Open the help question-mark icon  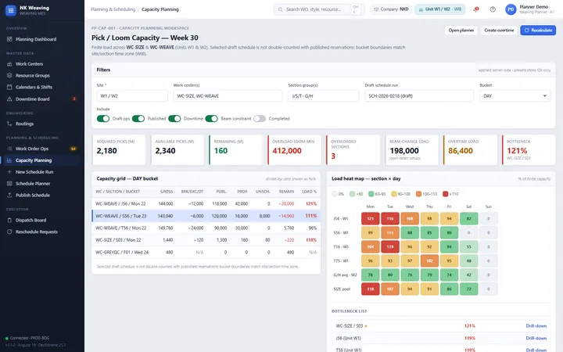point(493,9)
